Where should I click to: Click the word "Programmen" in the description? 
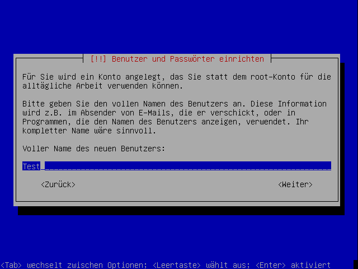45,122
